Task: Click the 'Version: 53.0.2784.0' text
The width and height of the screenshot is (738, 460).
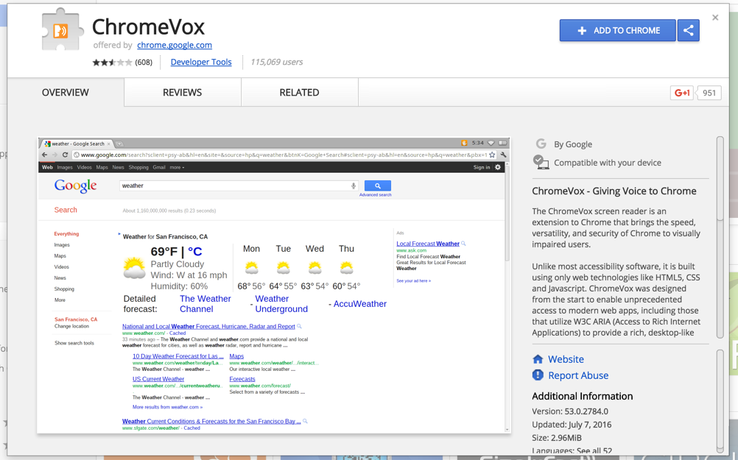Action: click(x=570, y=411)
